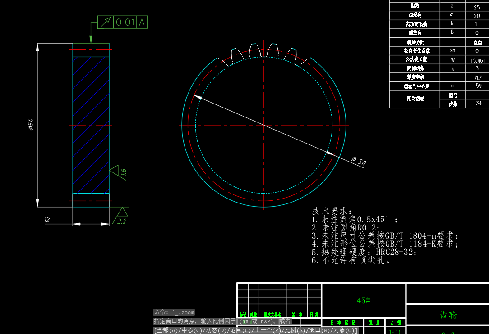Select the value 20 in the 齿形角 row
Viewport: 489px width, 334px height.
point(477,16)
